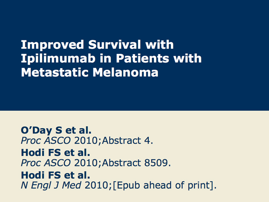This screenshot has width=269, height=202.
Task: Click 'Hodi FS et al.' above the Abstract 8509 citation
Action: pyautogui.click(x=55, y=152)
